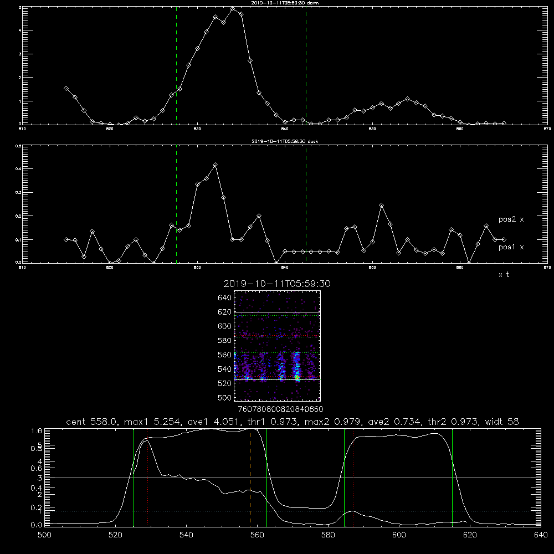Click bottom plot x-axis label 580
The image size is (554, 554).
(x=328, y=535)
